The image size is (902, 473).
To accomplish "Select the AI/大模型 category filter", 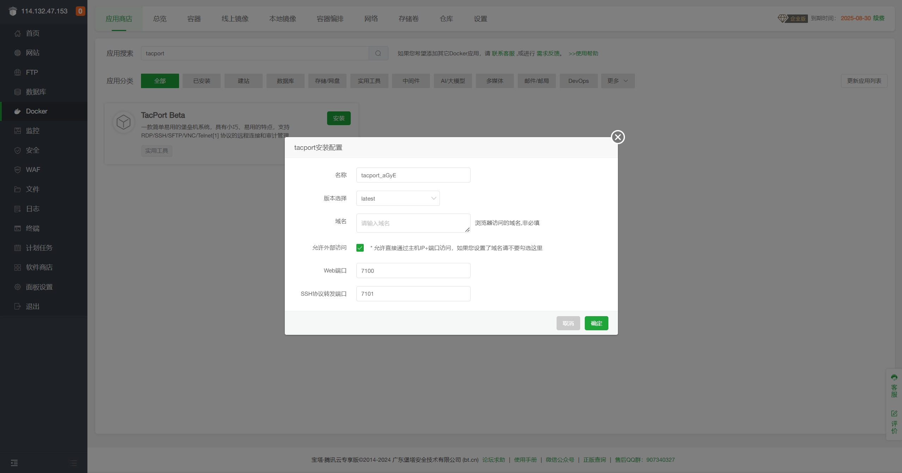I will click(453, 81).
